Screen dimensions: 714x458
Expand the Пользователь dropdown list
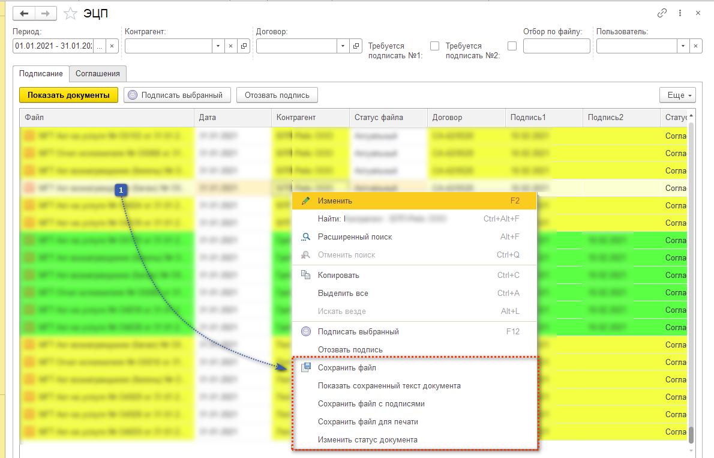pyautogui.click(x=683, y=46)
